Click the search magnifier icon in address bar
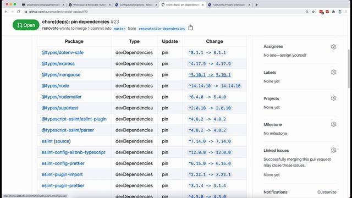The image size is (352, 198). click(x=307, y=12)
